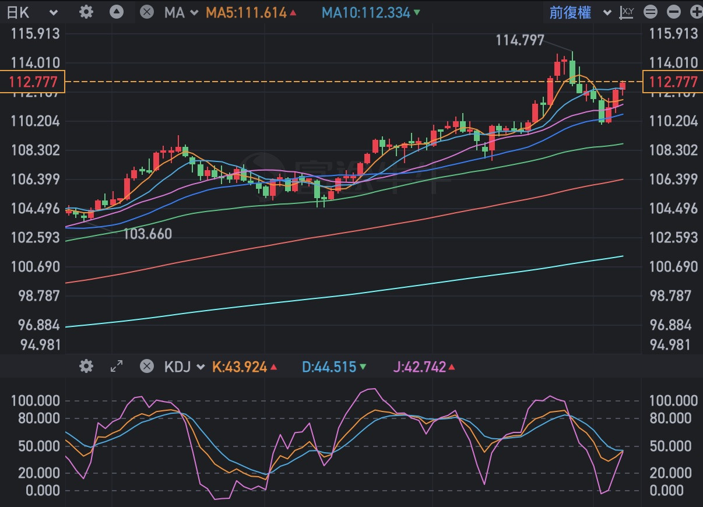Click the 114.797 high price marker
This screenshot has height=507, width=703.
coord(520,40)
